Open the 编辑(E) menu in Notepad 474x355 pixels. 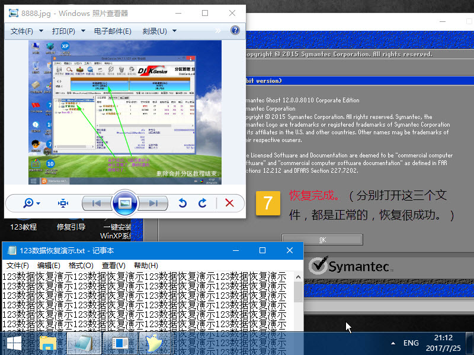click(49, 266)
